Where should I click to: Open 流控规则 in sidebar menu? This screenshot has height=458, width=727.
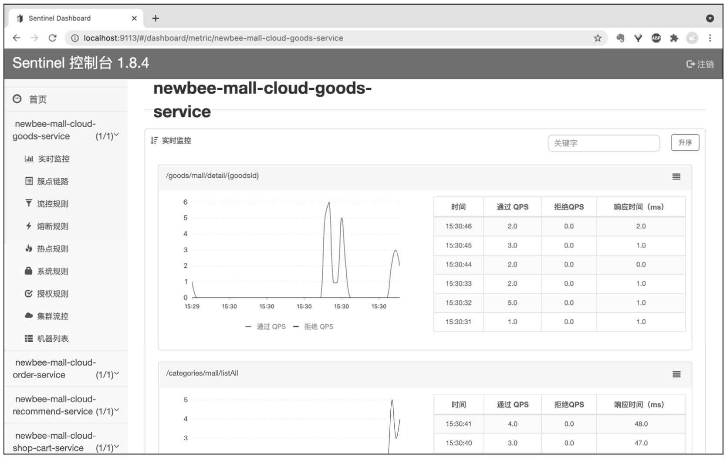click(x=47, y=204)
